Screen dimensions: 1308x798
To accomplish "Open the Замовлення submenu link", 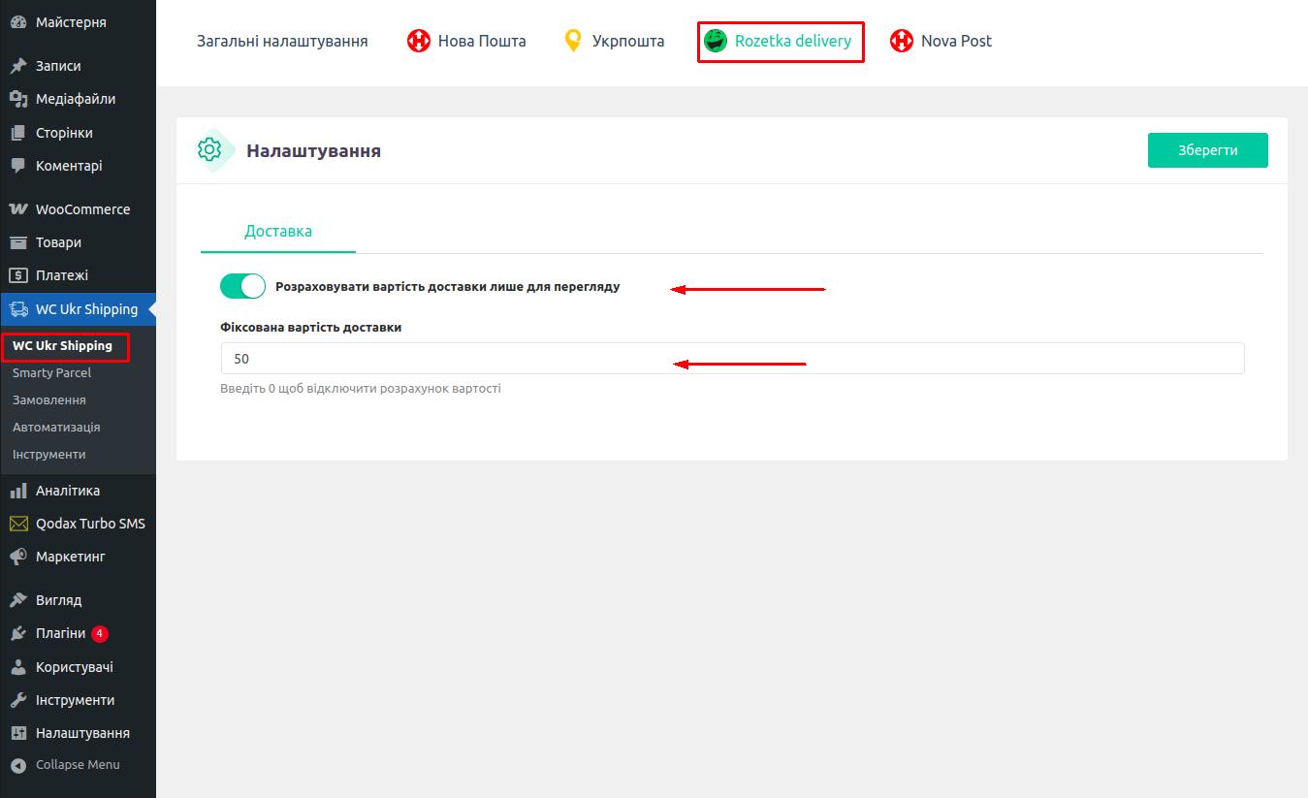I will click(x=48, y=399).
